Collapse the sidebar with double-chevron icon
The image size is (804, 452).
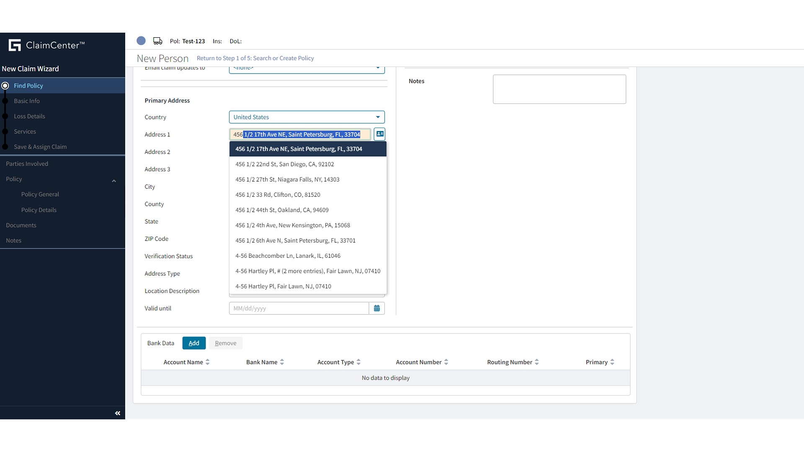point(118,413)
